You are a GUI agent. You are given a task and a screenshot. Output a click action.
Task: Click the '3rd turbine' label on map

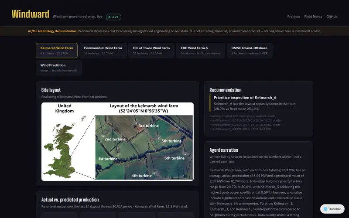149,126
